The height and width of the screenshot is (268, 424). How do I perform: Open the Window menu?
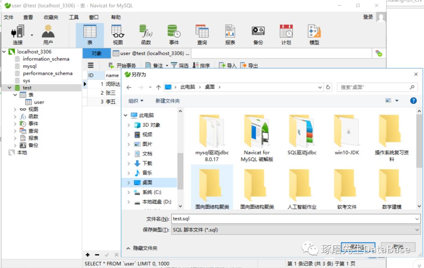(x=94, y=17)
